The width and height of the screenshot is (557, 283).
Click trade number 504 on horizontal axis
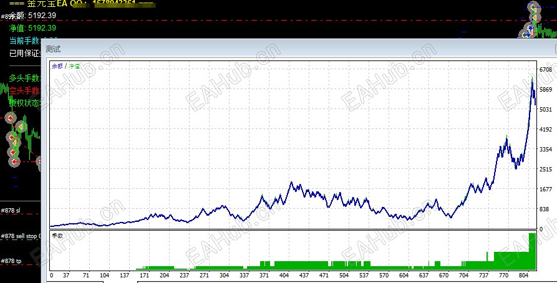344,275
